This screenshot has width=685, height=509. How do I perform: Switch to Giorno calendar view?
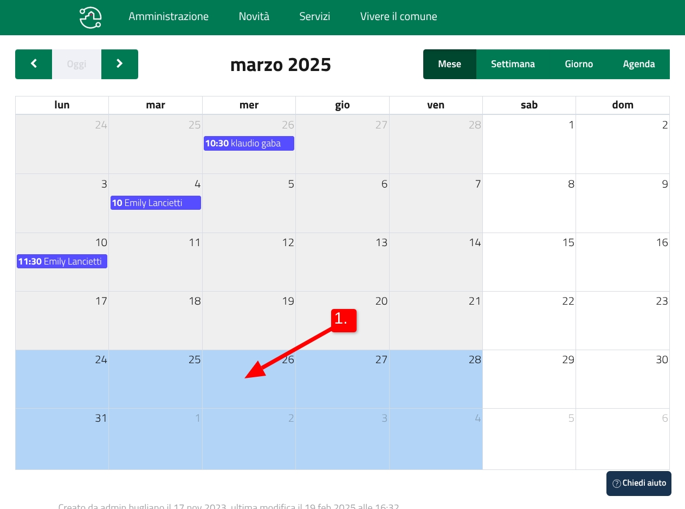(579, 64)
